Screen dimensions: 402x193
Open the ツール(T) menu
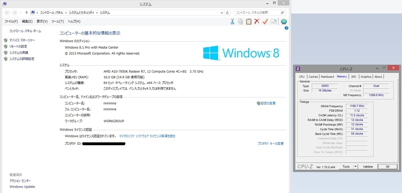click(58, 22)
